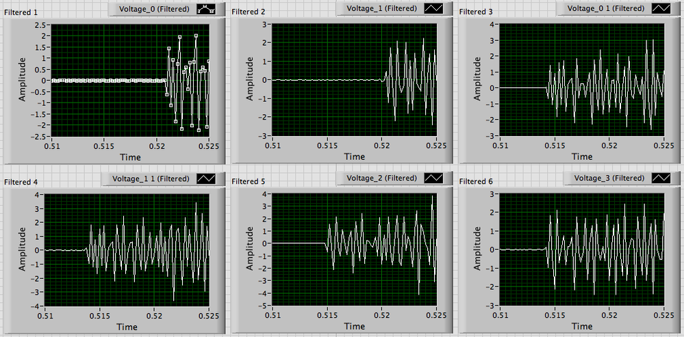Click the Amplitude axis label of Filtered 6
This screenshot has width=684, height=337.
pos(478,249)
